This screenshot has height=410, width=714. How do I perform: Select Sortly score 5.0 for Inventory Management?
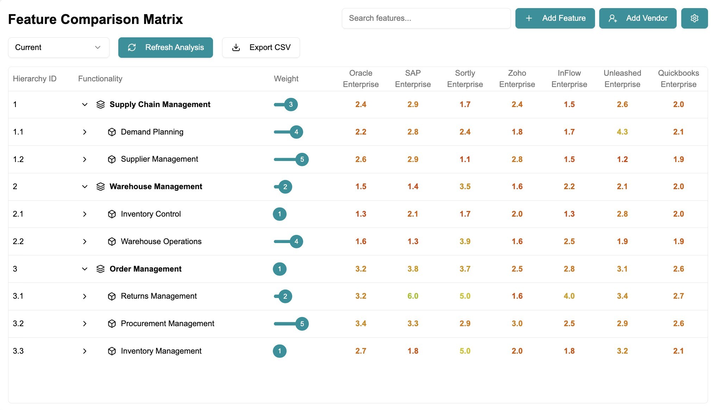465,351
